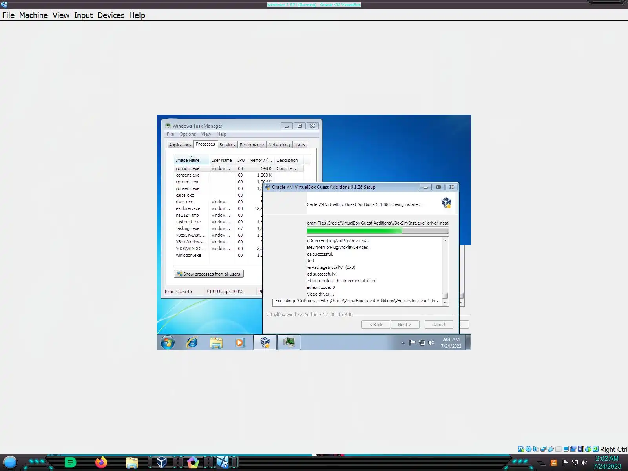628x471 pixels.
Task: Click VirtualBox display indicator
Action: point(566,449)
